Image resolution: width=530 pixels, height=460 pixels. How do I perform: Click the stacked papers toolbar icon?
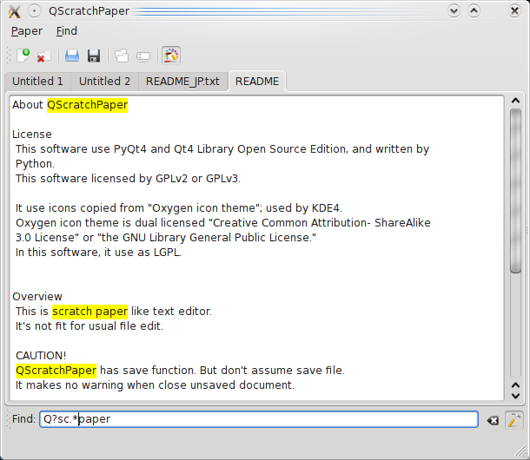pyautogui.click(x=122, y=56)
